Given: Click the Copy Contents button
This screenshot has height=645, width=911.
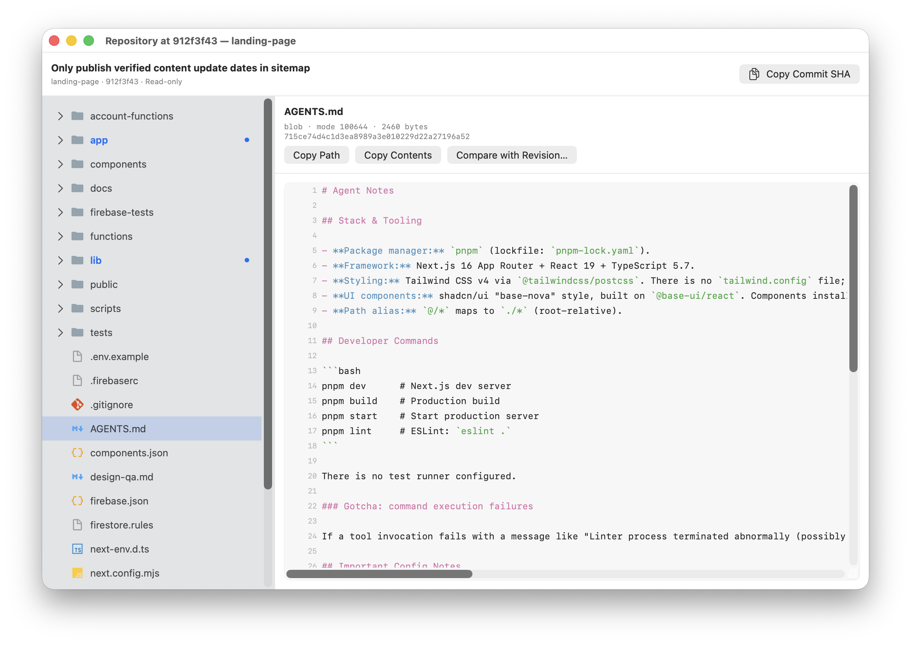Looking at the screenshot, I should coord(398,155).
